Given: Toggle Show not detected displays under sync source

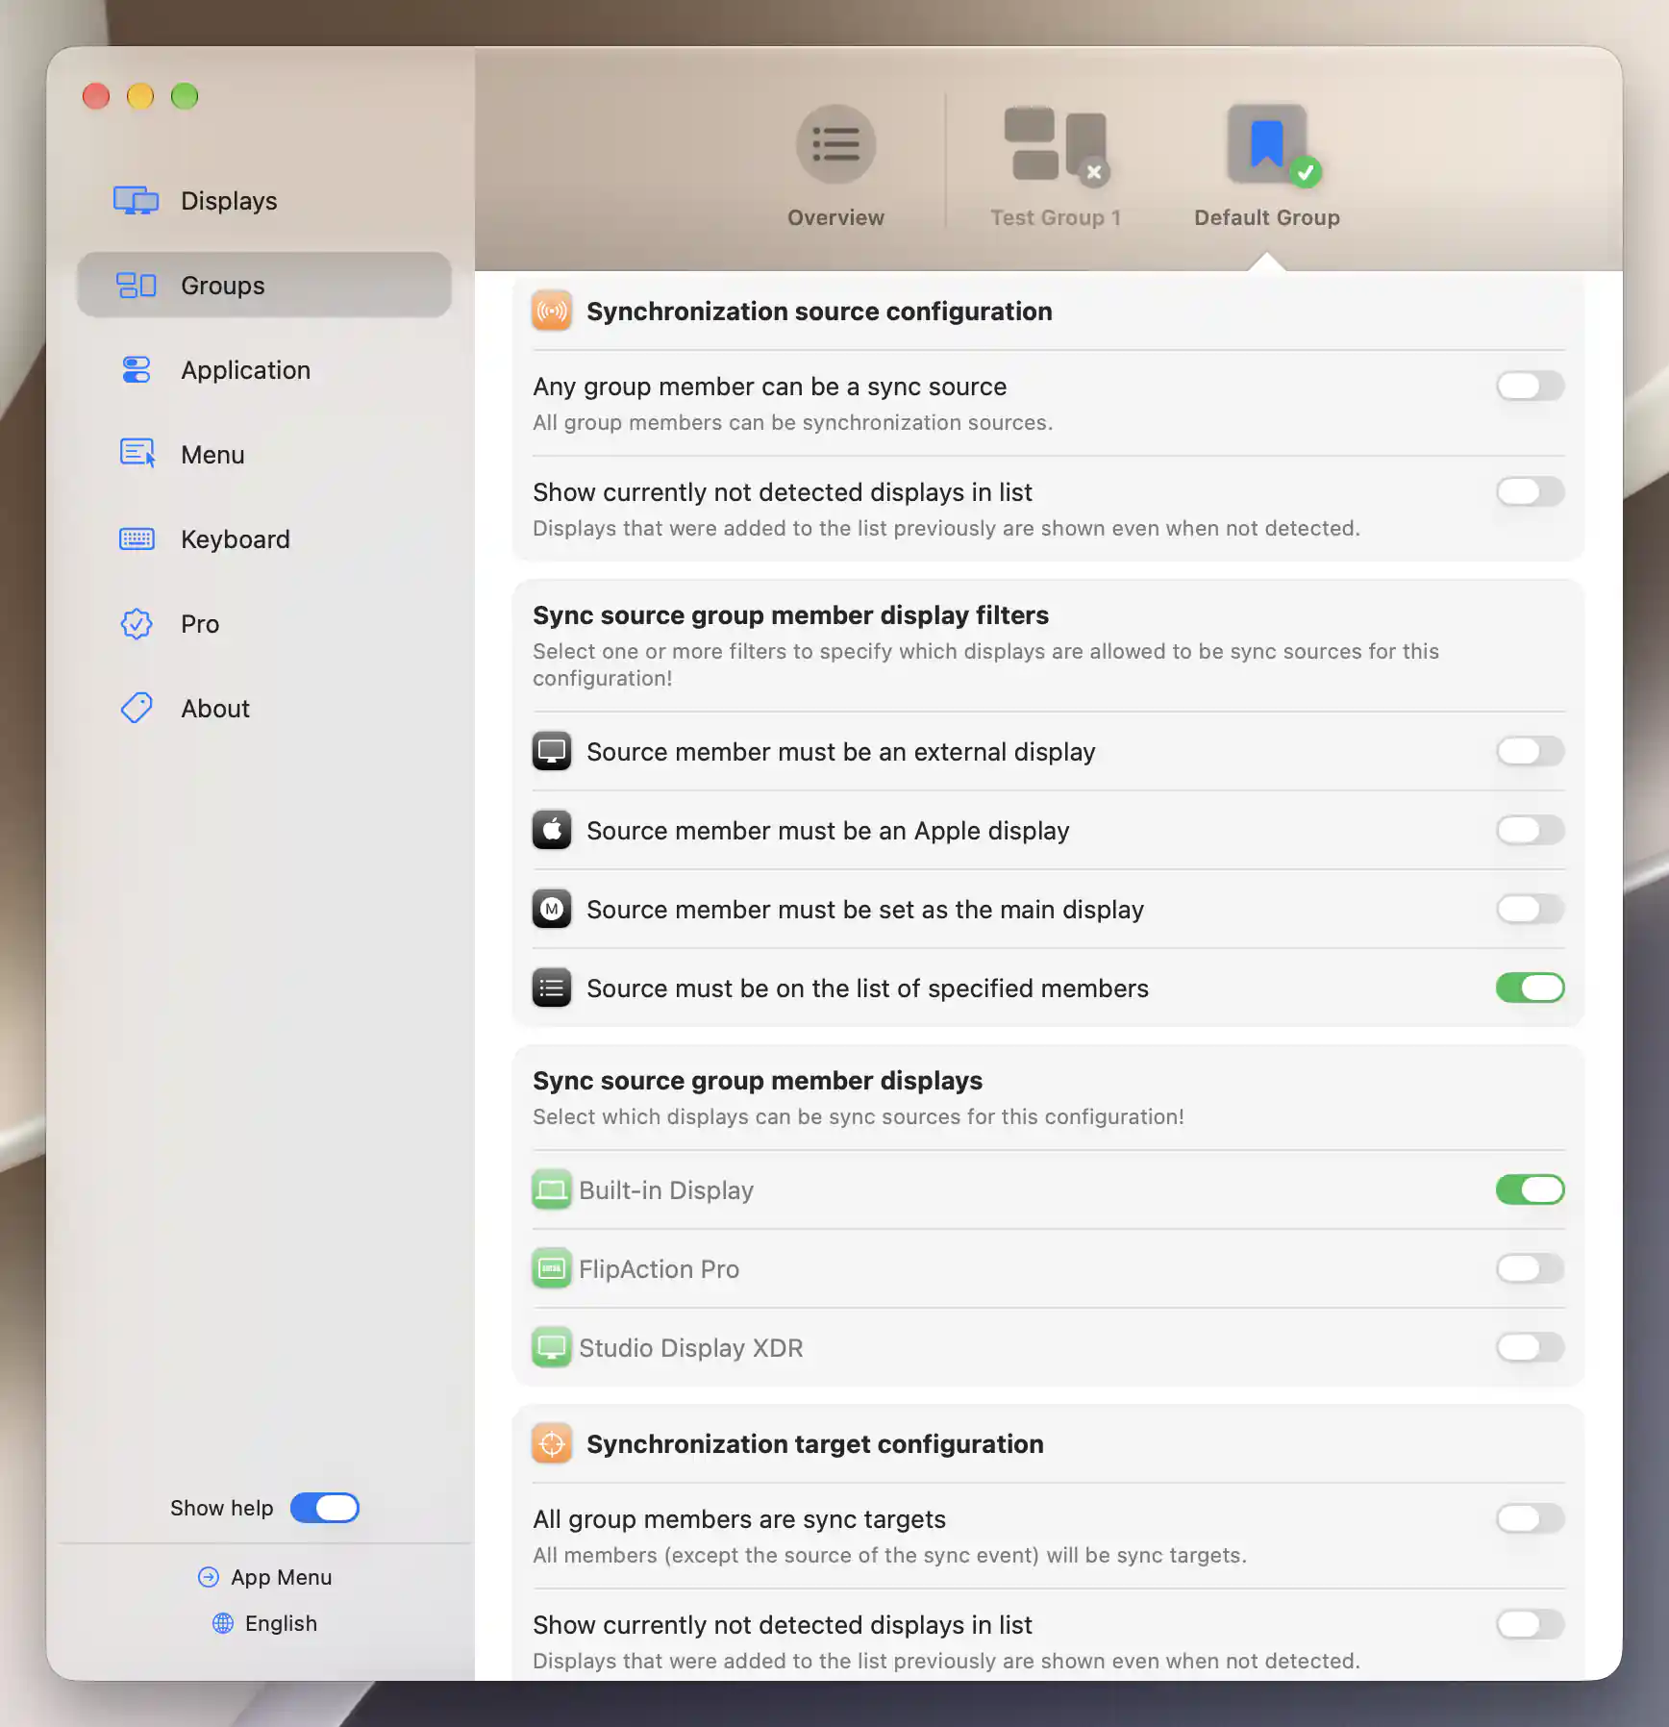Looking at the screenshot, I should (x=1530, y=492).
